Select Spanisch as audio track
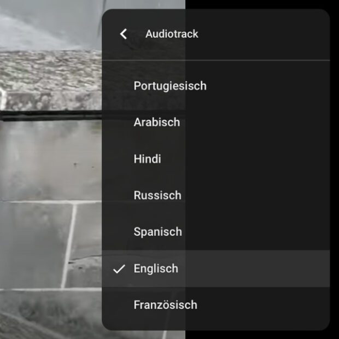Screen dimensions: 339x339 click(x=216, y=232)
